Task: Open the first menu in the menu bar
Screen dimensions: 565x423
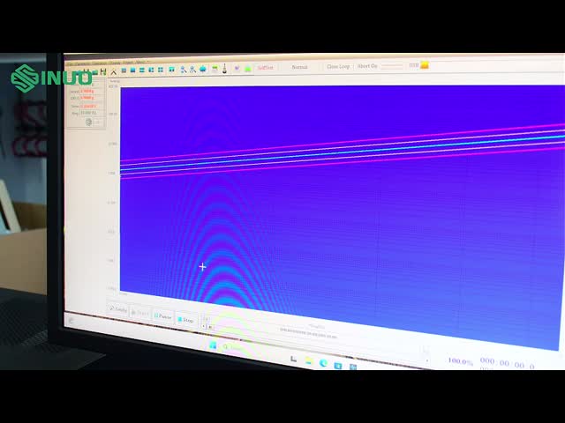Action: tap(70, 63)
